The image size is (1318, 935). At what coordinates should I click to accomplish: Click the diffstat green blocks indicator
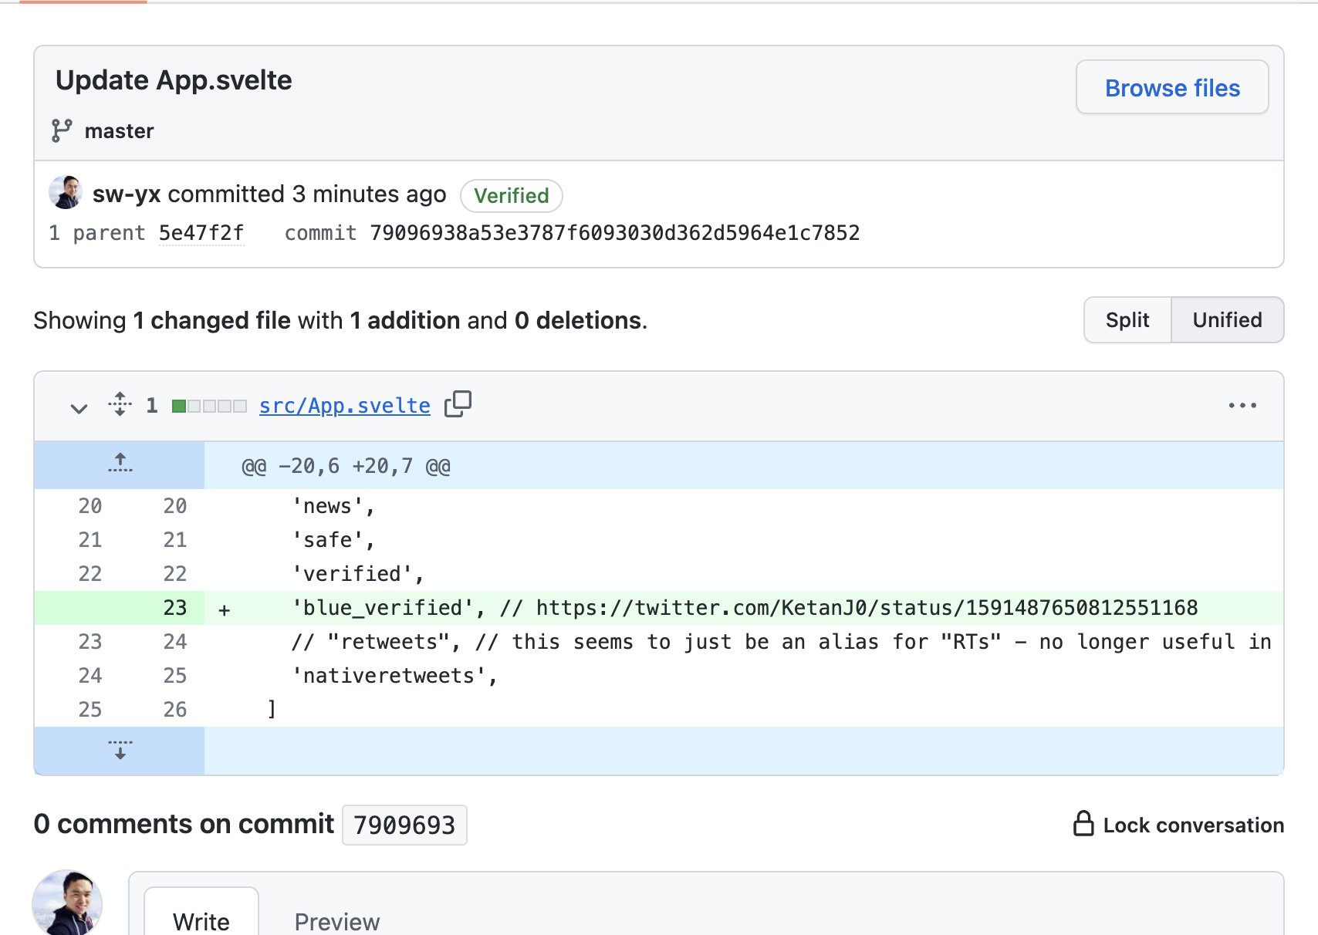point(209,406)
